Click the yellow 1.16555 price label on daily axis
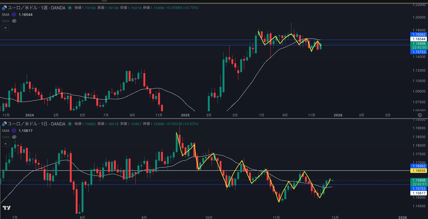The image size is (428, 219). pos(419,171)
